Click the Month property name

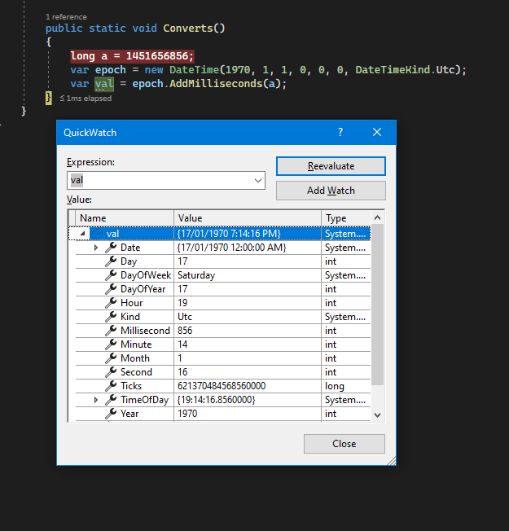[x=135, y=358]
